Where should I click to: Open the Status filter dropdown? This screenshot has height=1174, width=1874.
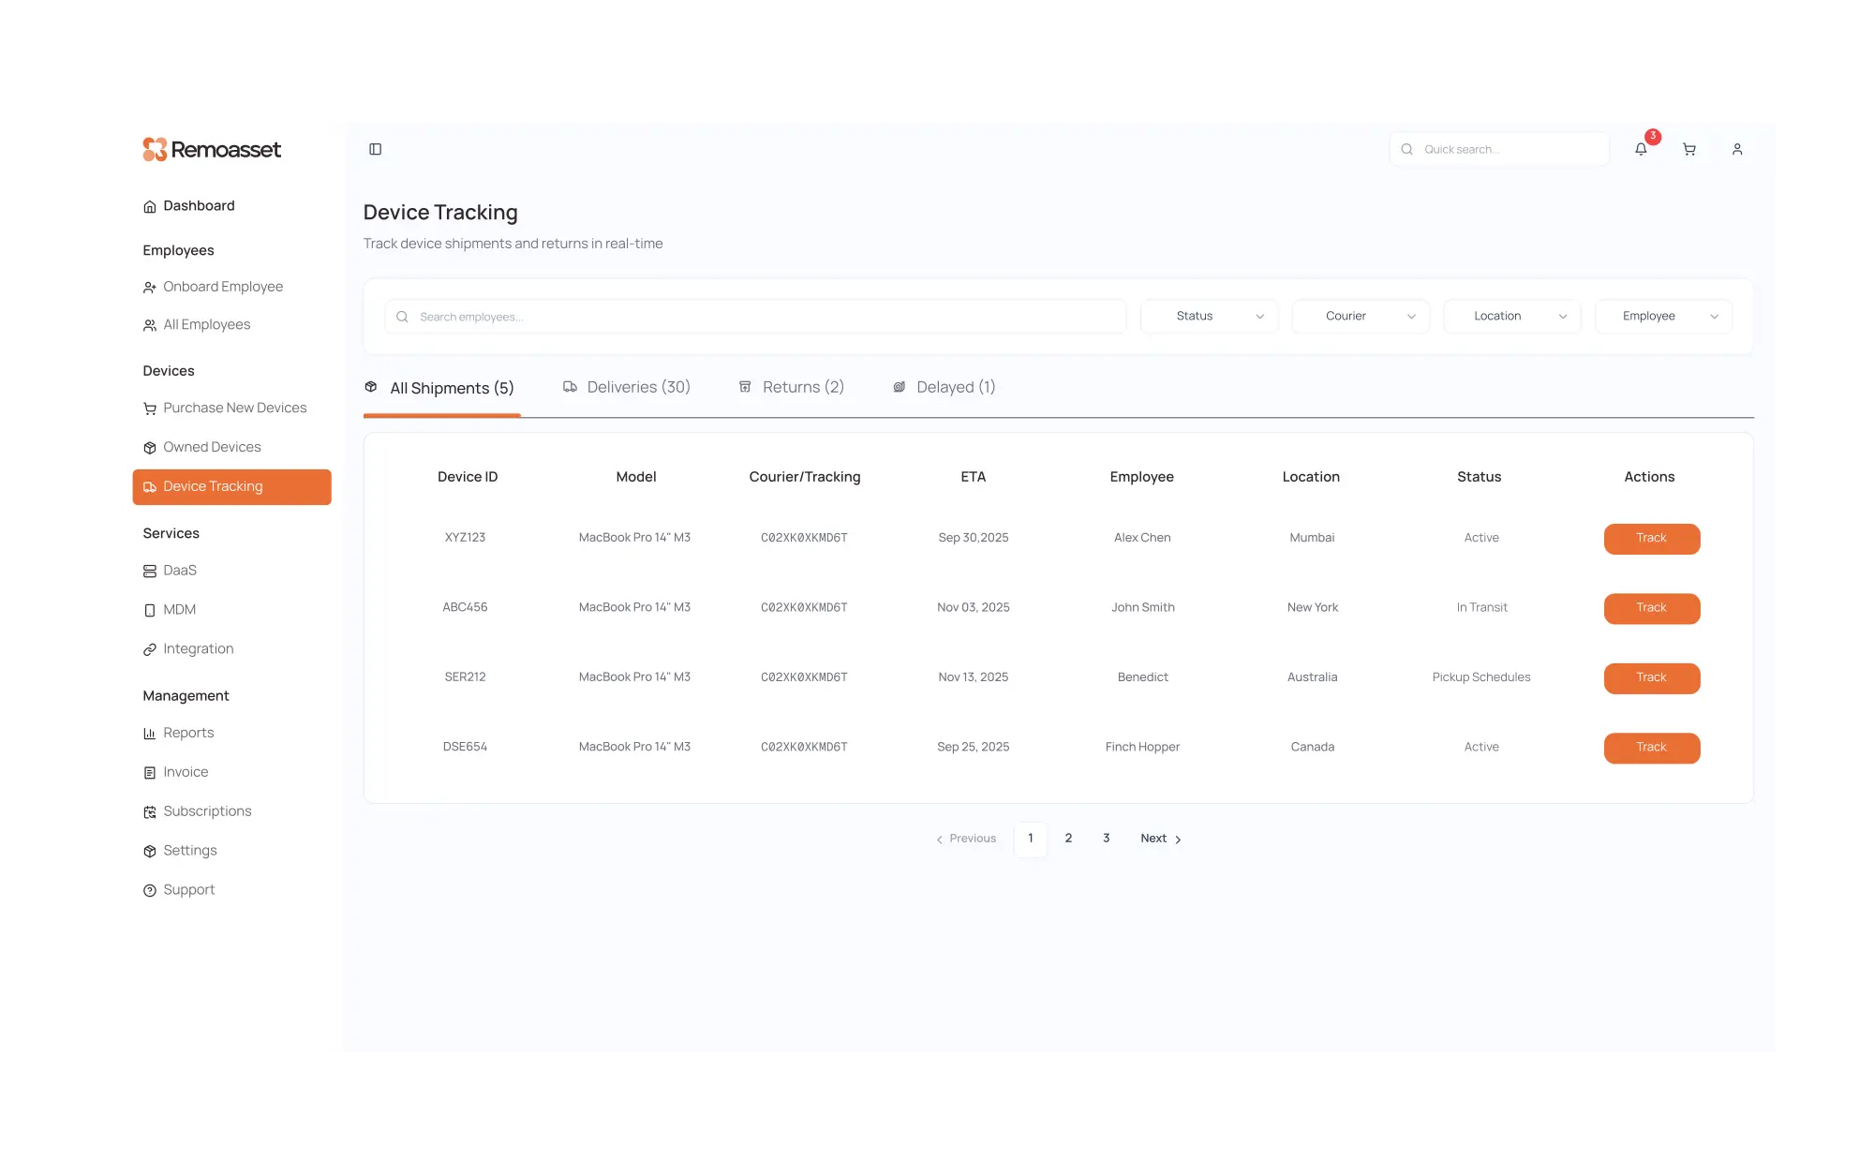tap(1210, 317)
